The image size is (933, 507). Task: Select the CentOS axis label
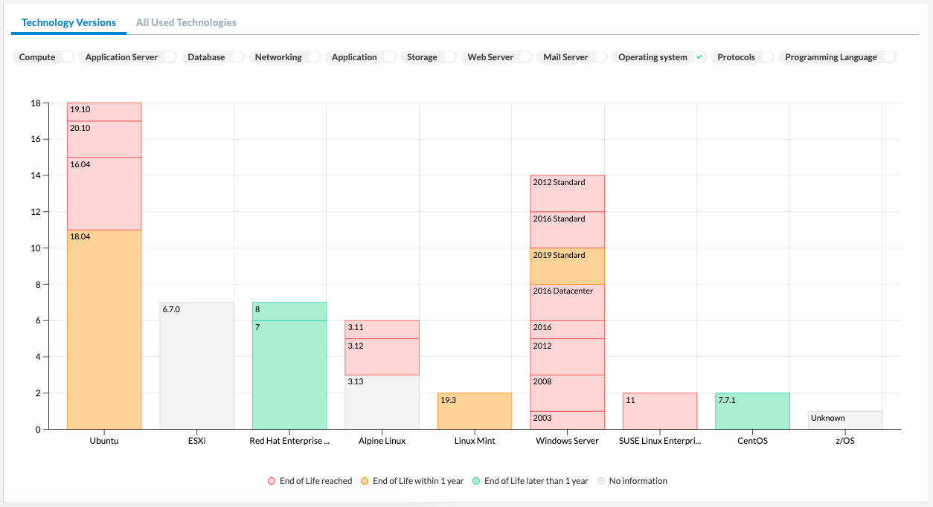coord(752,441)
